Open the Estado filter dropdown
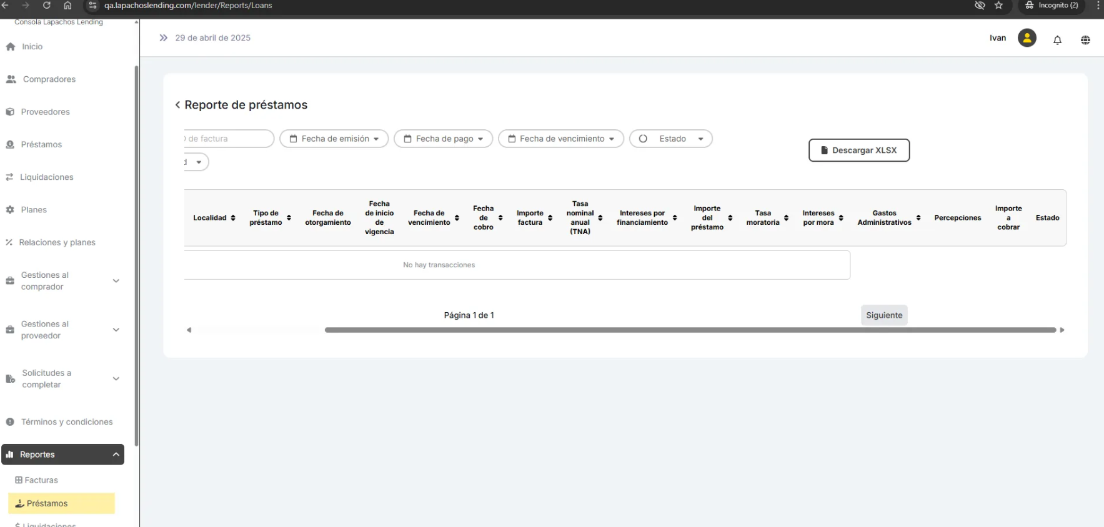This screenshot has height=527, width=1104. (671, 139)
